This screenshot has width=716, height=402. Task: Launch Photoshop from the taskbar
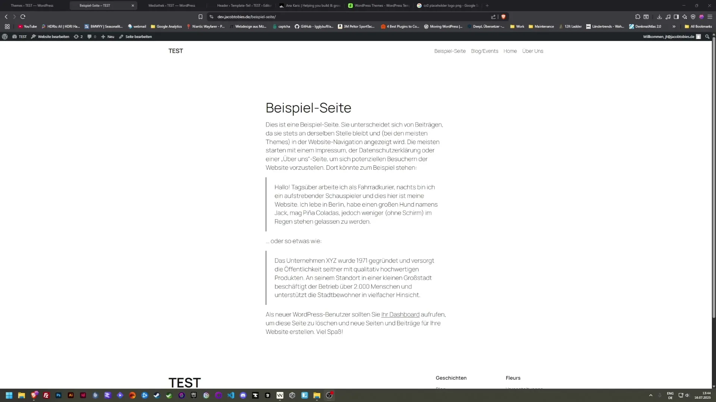58,395
